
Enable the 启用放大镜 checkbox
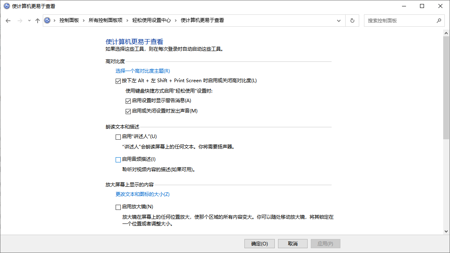coord(118,207)
